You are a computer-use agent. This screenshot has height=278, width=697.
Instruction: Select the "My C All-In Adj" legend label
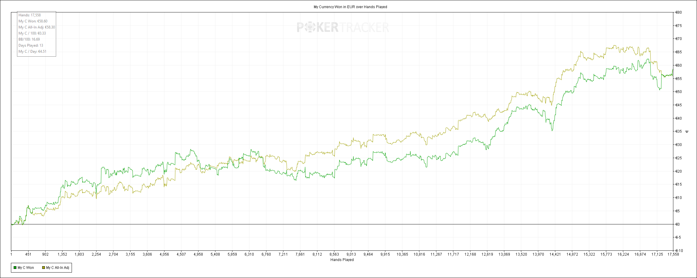pyautogui.click(x=58, y=268)
